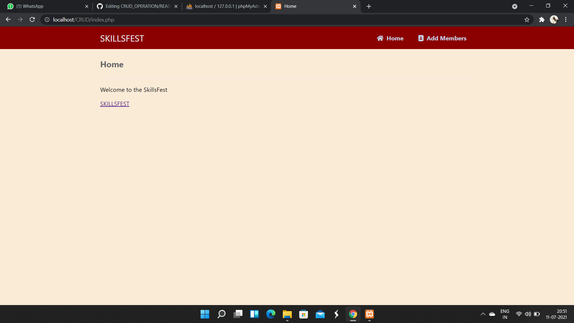Screen dimensions: 574x323
Task: Open the tab search dropdown arrow
Action: tap(515, 6)
